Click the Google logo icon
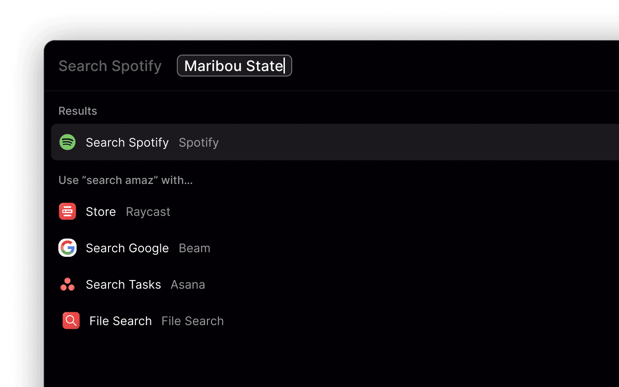619x387 pixels. point(67,248)
